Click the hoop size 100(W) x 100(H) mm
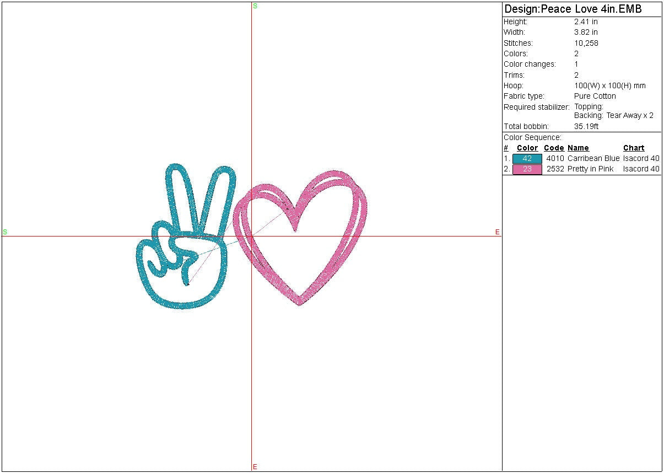The width and height of the screenshot is (664, 473). pyautogui.click(x=609, y=85)
